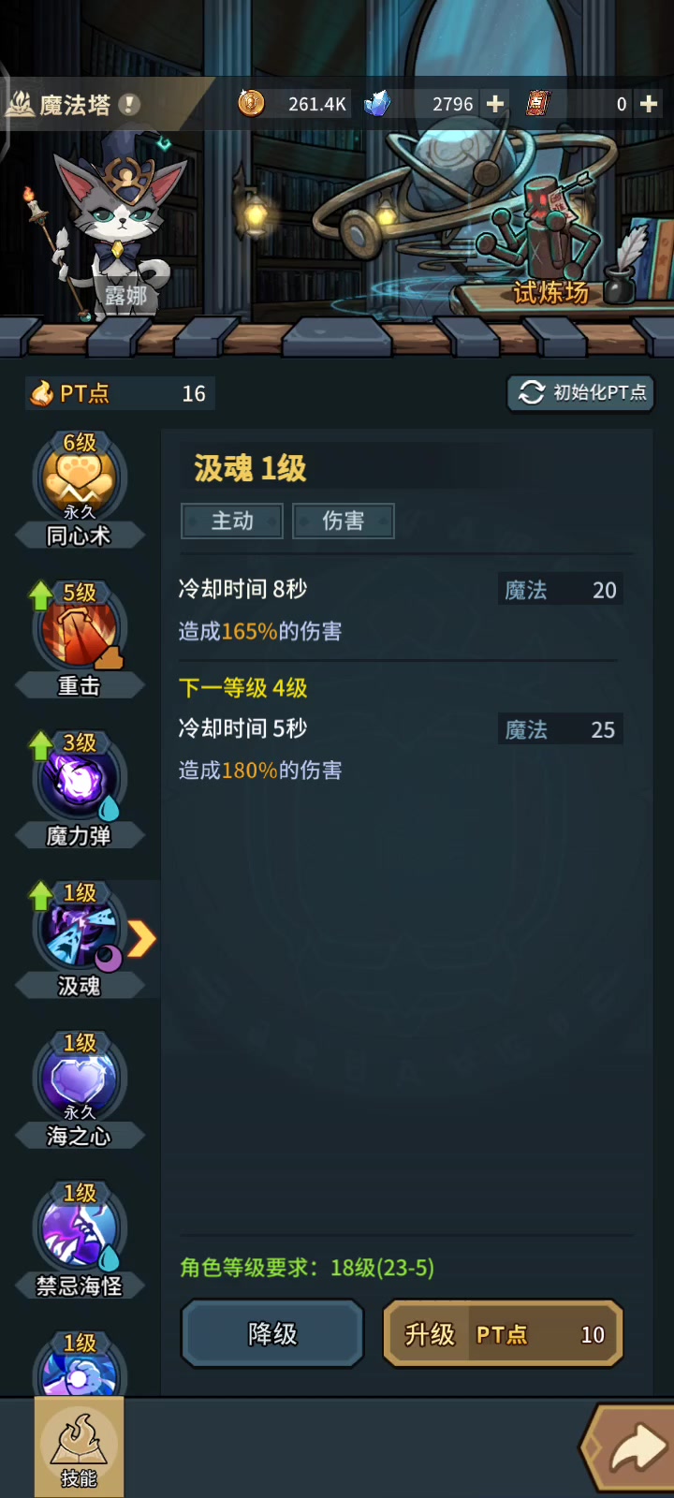This screenshot has width=674, height=1498.
Task: Select the 汲魂 skill icon
Action: click(x=80, y=929)
